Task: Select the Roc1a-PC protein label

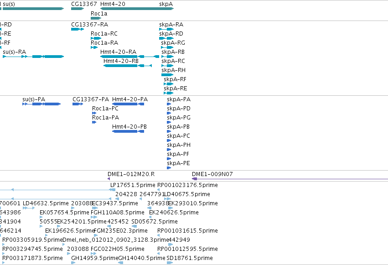Action: 105,109
